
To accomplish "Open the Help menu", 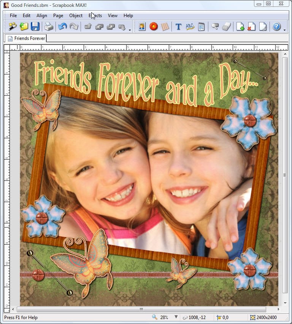I will (128, 16).
